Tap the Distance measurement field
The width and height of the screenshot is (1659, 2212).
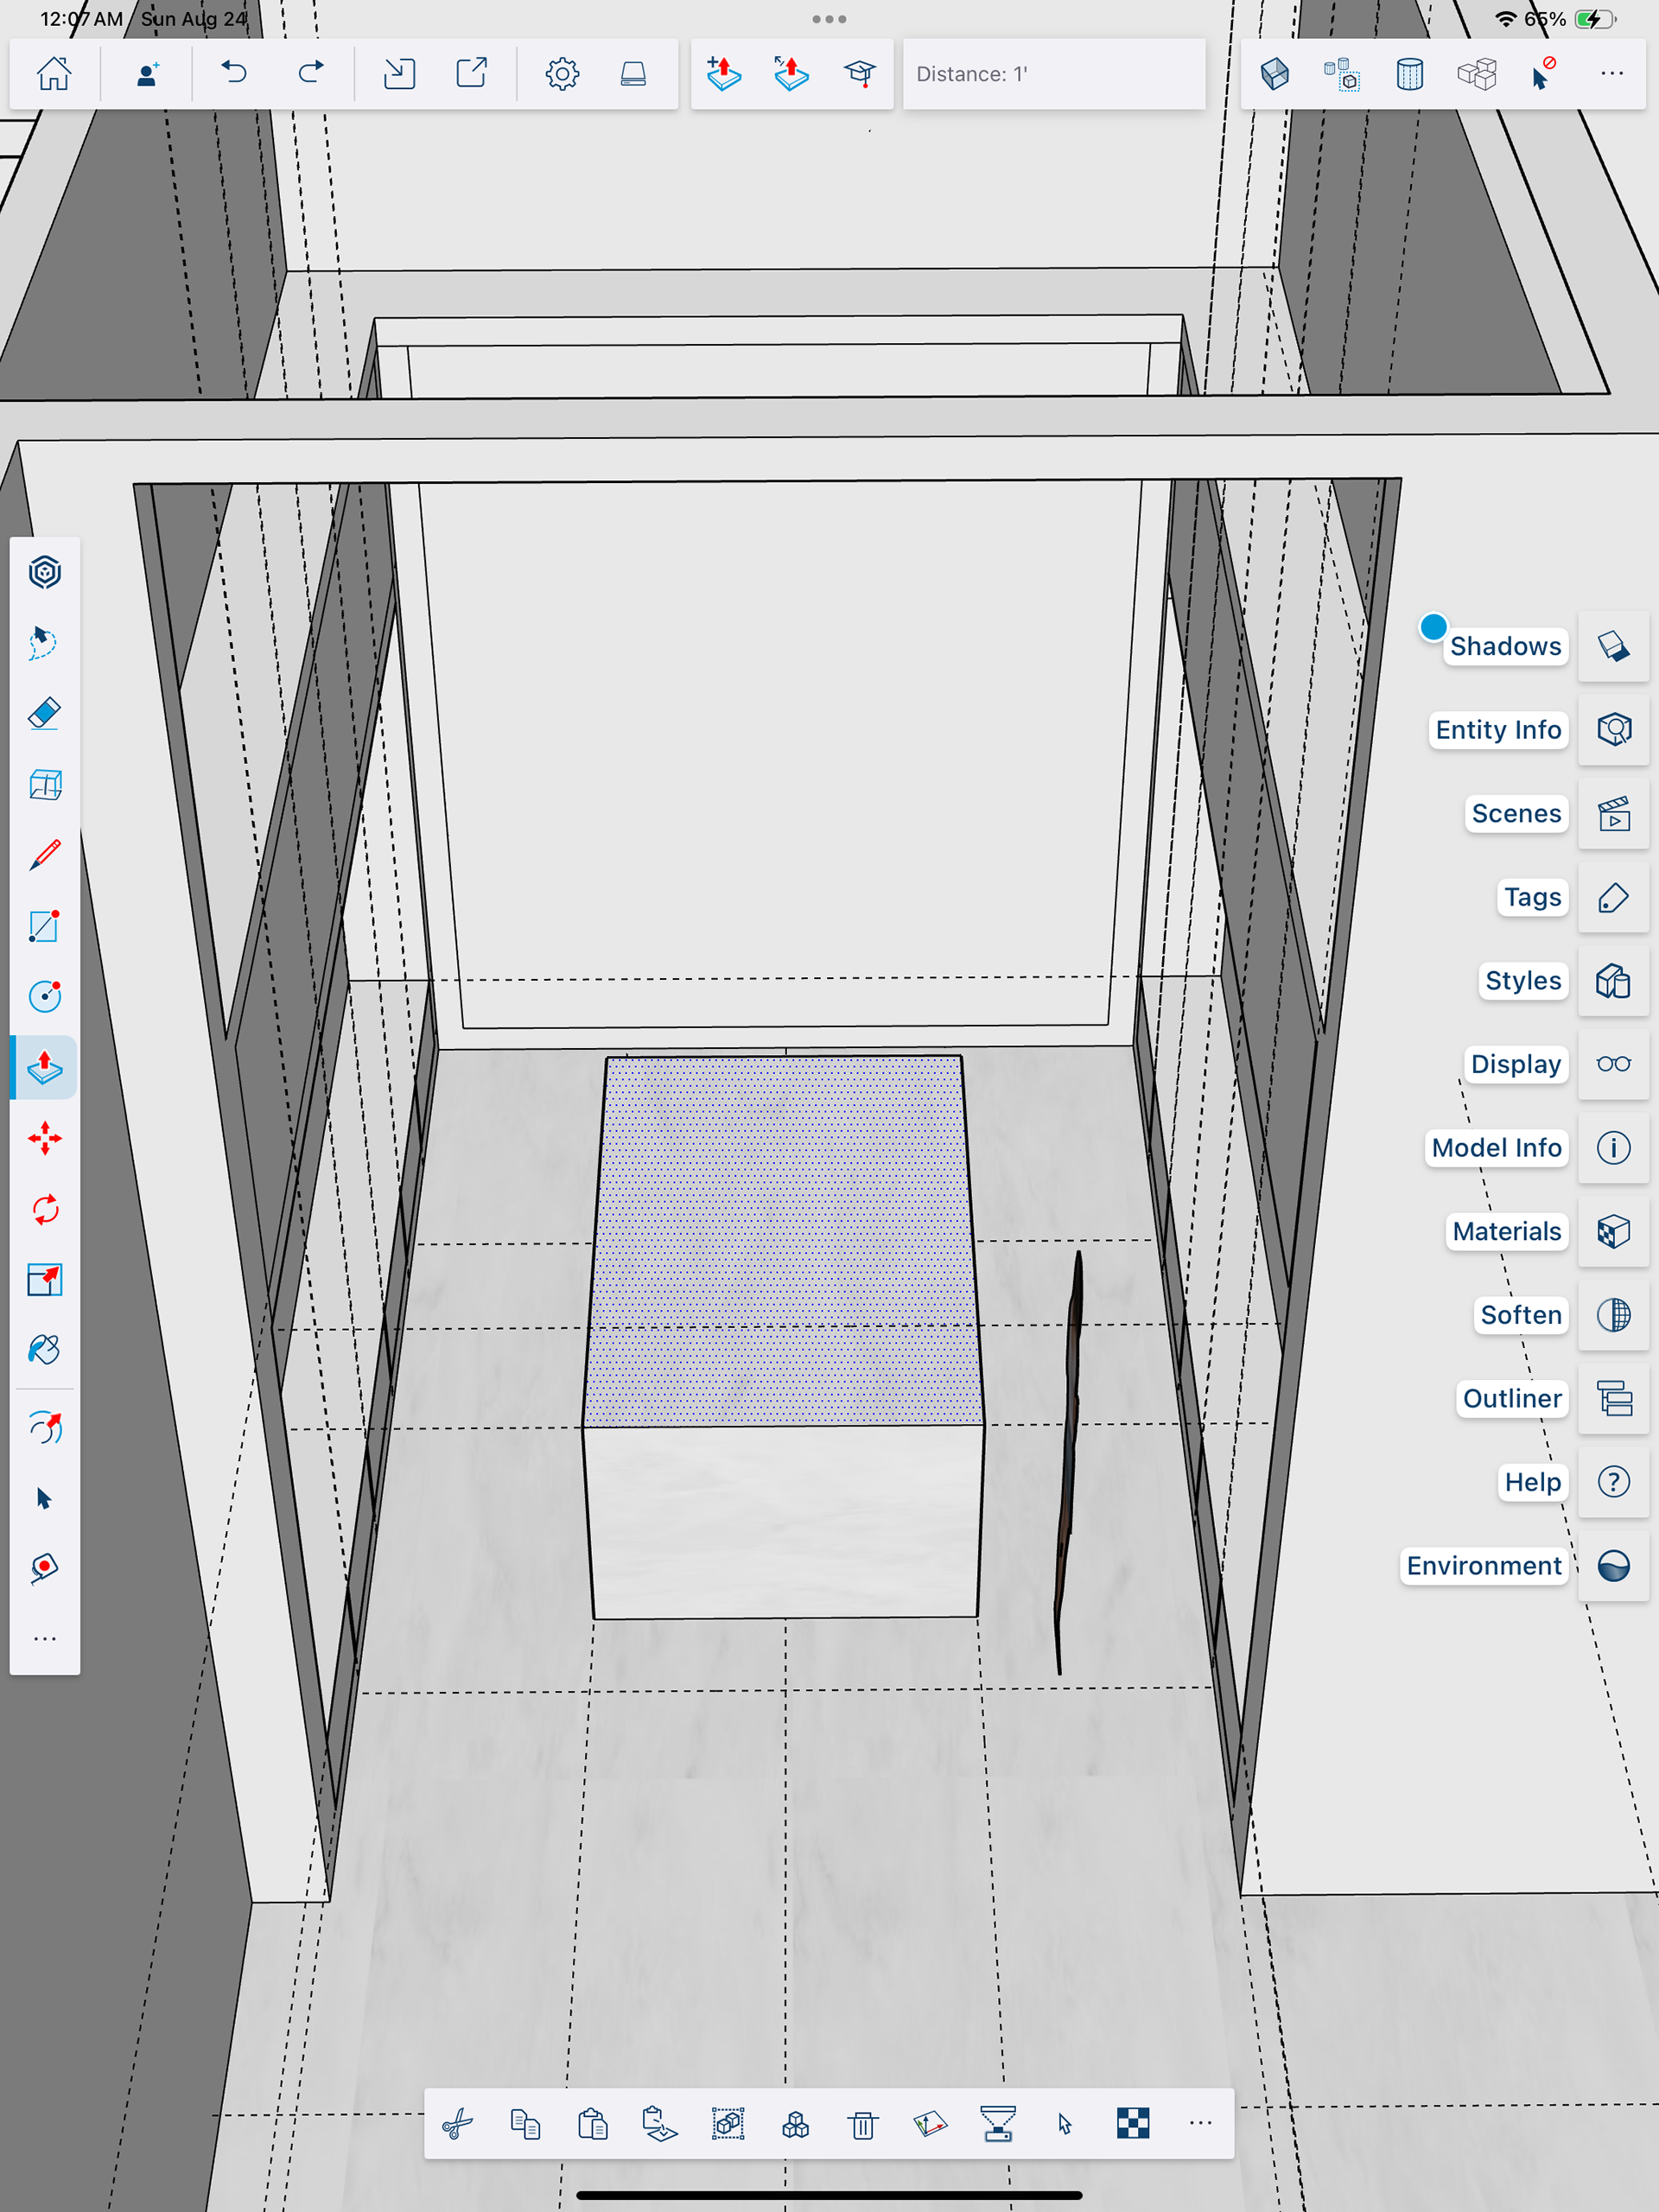1053,74
